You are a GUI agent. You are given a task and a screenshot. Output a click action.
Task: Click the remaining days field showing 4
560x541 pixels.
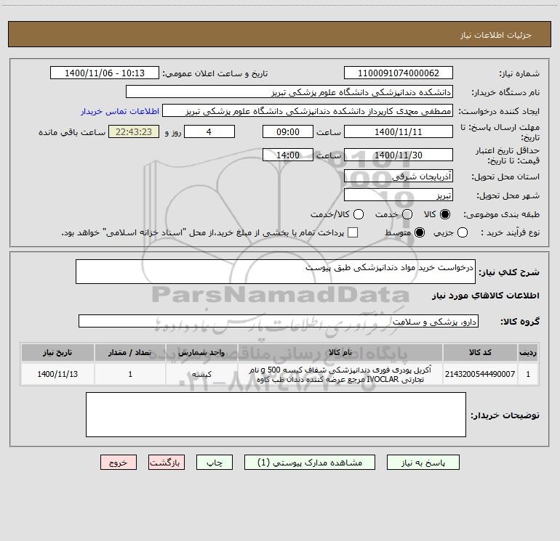click(209, 131)
